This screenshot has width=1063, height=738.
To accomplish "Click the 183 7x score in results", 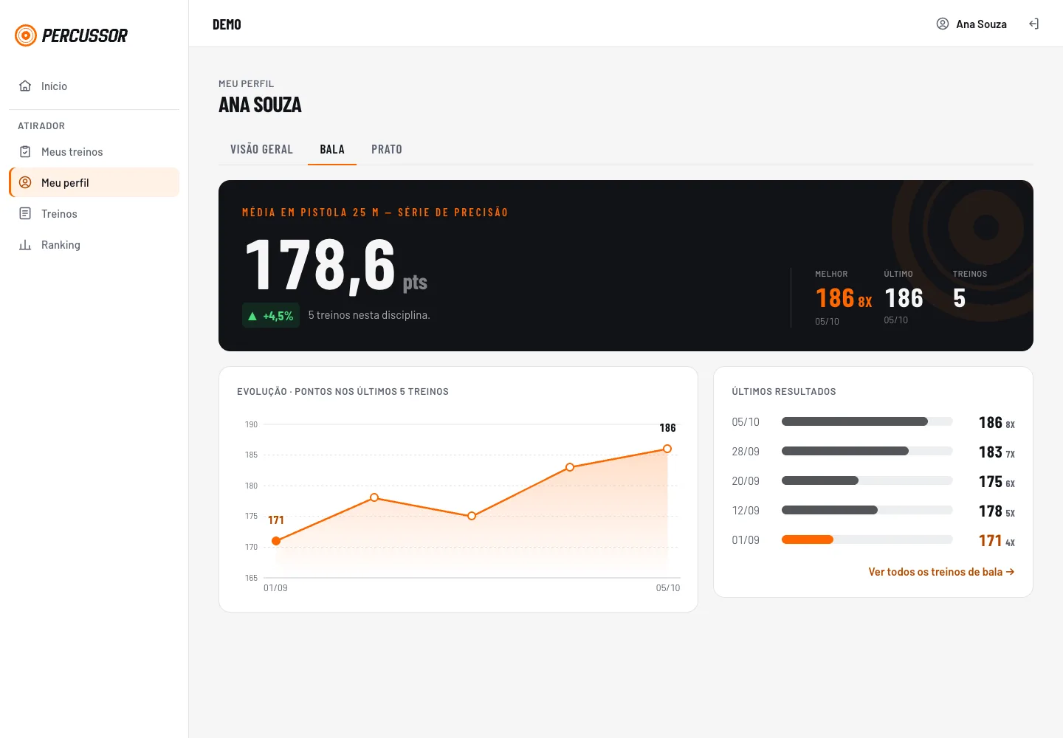I will pyautogui.click(x=997, y=452).
